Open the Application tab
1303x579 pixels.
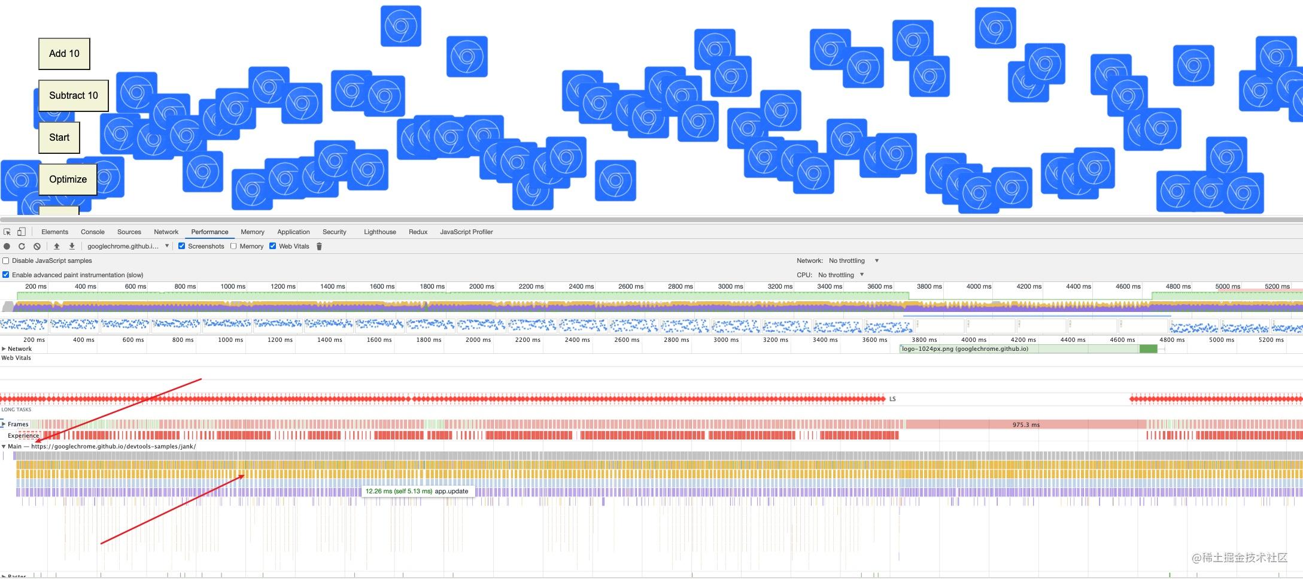click(293, 232)
